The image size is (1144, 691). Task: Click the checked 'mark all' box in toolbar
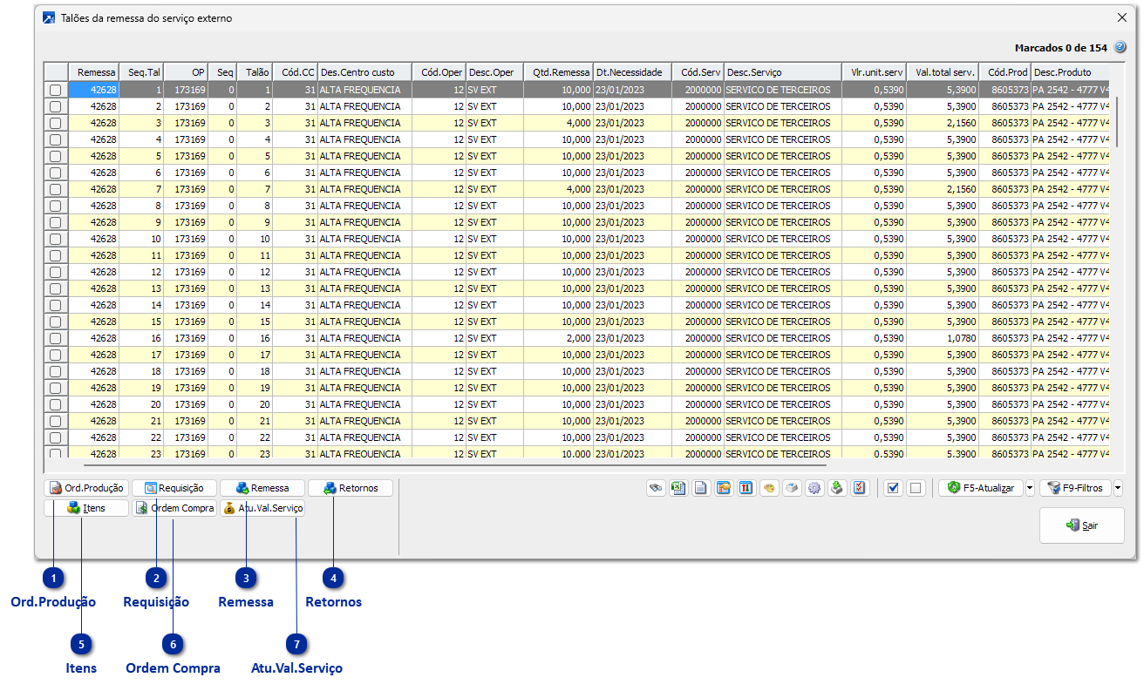[892, 488]
